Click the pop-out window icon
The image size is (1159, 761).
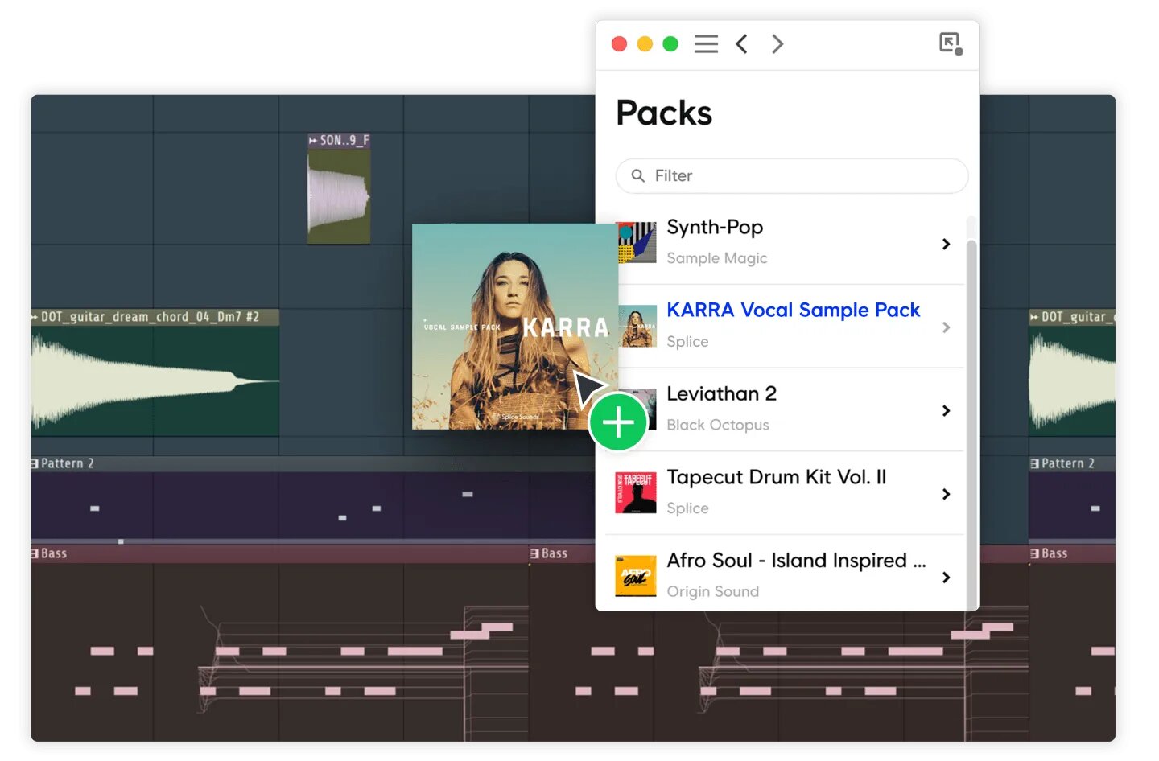[x=949, y=43]
